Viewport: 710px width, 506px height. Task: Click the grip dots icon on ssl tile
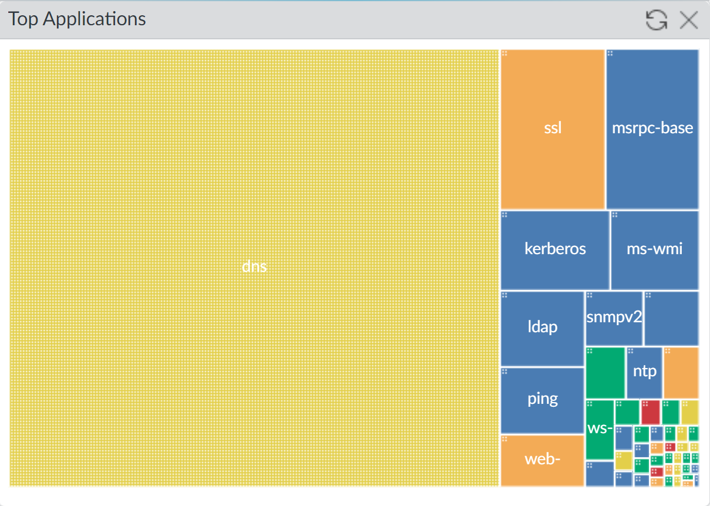tap(505, 53)
